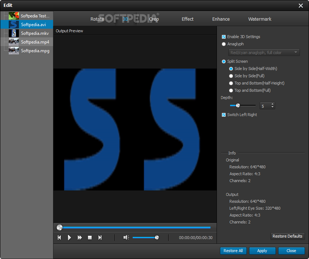Decrease Depth value with down arrow
The image size is (309, 259).
273,107
